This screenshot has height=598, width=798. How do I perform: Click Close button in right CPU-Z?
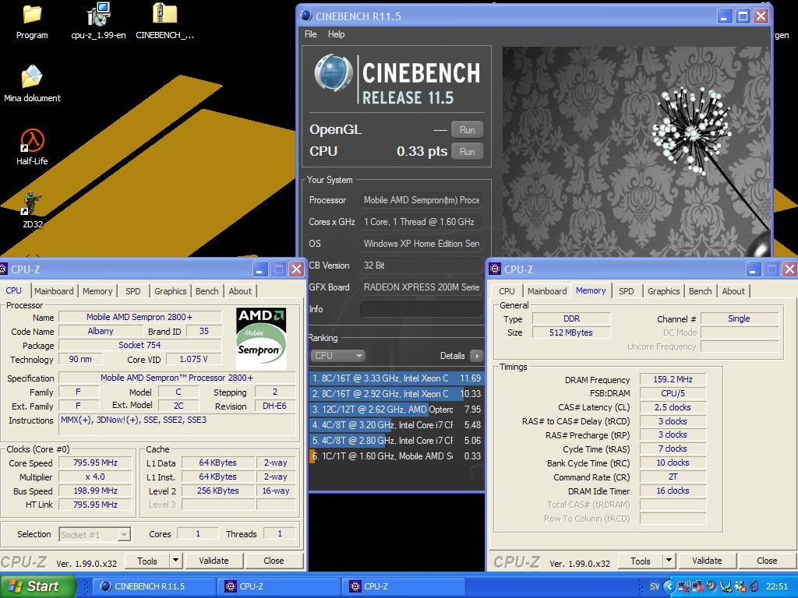[x=767, y=561]
